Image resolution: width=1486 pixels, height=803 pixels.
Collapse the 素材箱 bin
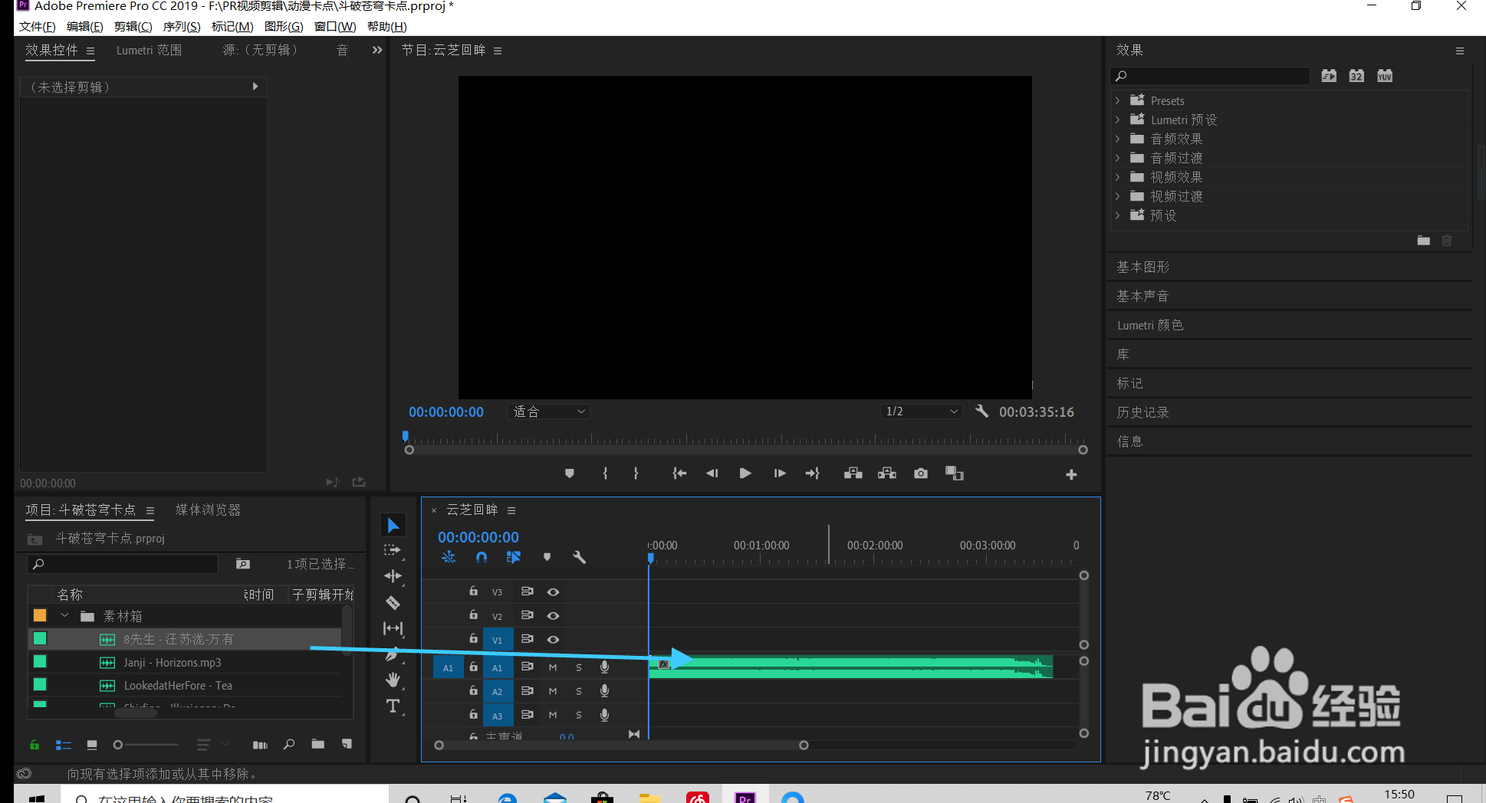[x=65, y=616]
